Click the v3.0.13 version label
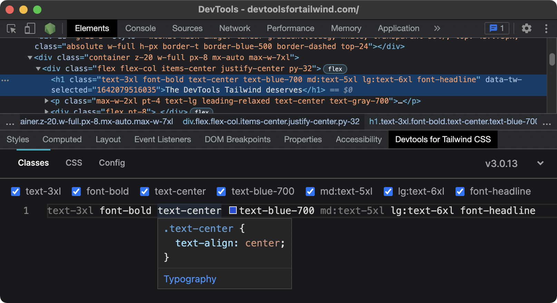This screenshot has height=303, width=557. pyautogui.click(x=501, y=164)
